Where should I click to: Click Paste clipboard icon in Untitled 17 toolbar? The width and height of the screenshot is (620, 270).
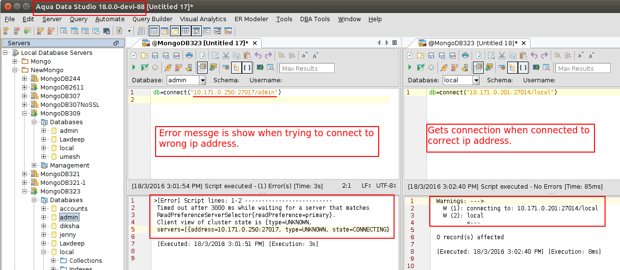[x=247, y=55]
